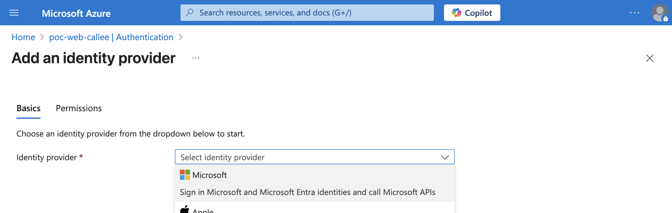Click the Copilot colorful logo icon
This screenshot has width=672, height=213.
click(x=456, y=13)
